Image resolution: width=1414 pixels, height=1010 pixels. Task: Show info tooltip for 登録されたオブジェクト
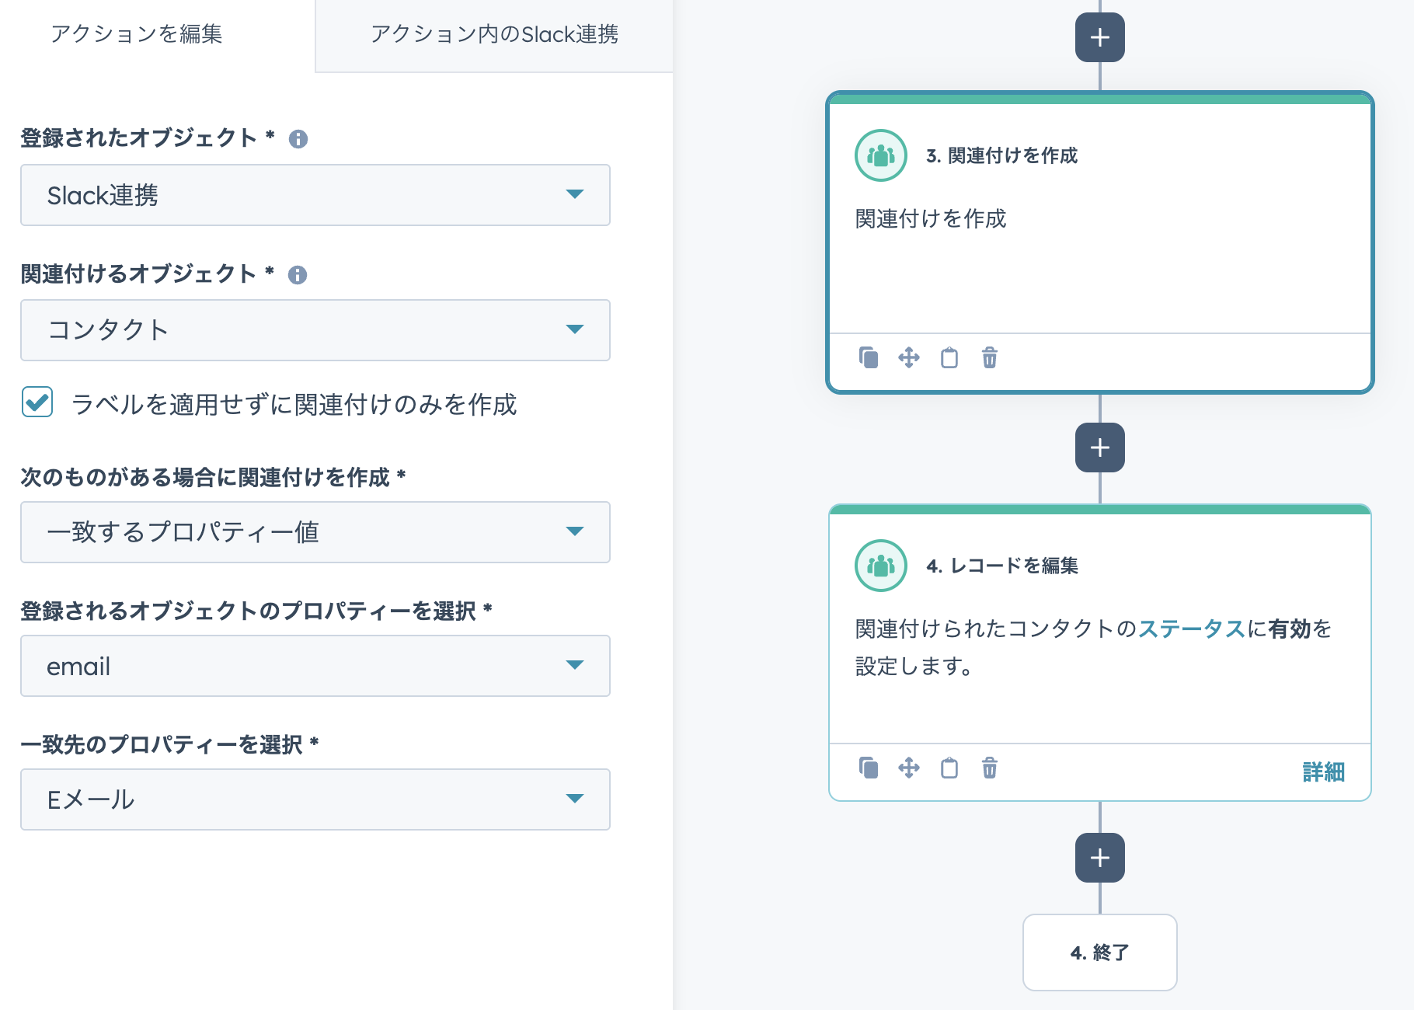[x=298, y=139]
